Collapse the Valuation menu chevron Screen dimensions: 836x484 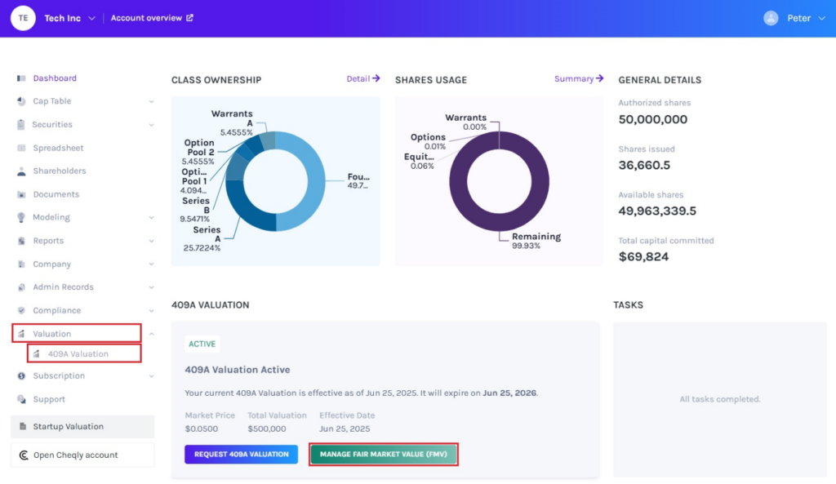[151, 334]
